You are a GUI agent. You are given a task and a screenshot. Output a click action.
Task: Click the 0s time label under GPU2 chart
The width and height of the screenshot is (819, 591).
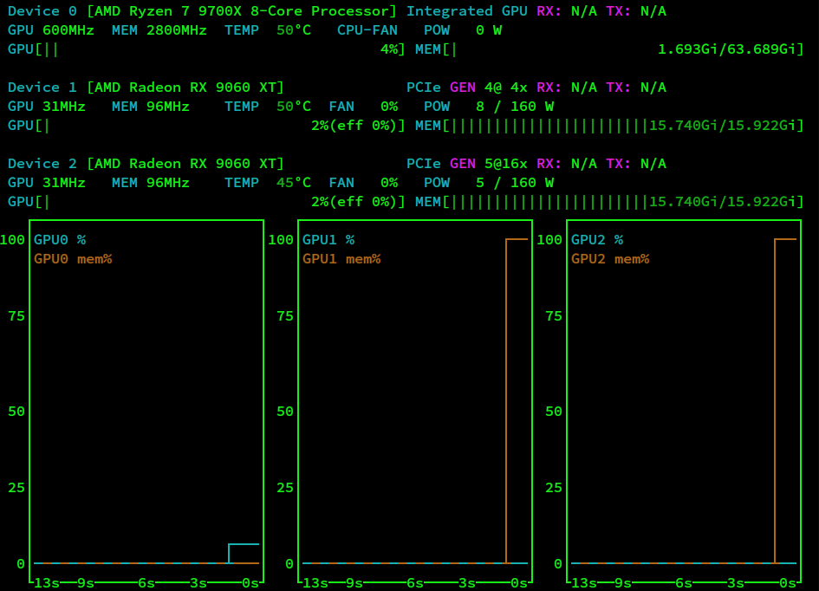point(787,583)
